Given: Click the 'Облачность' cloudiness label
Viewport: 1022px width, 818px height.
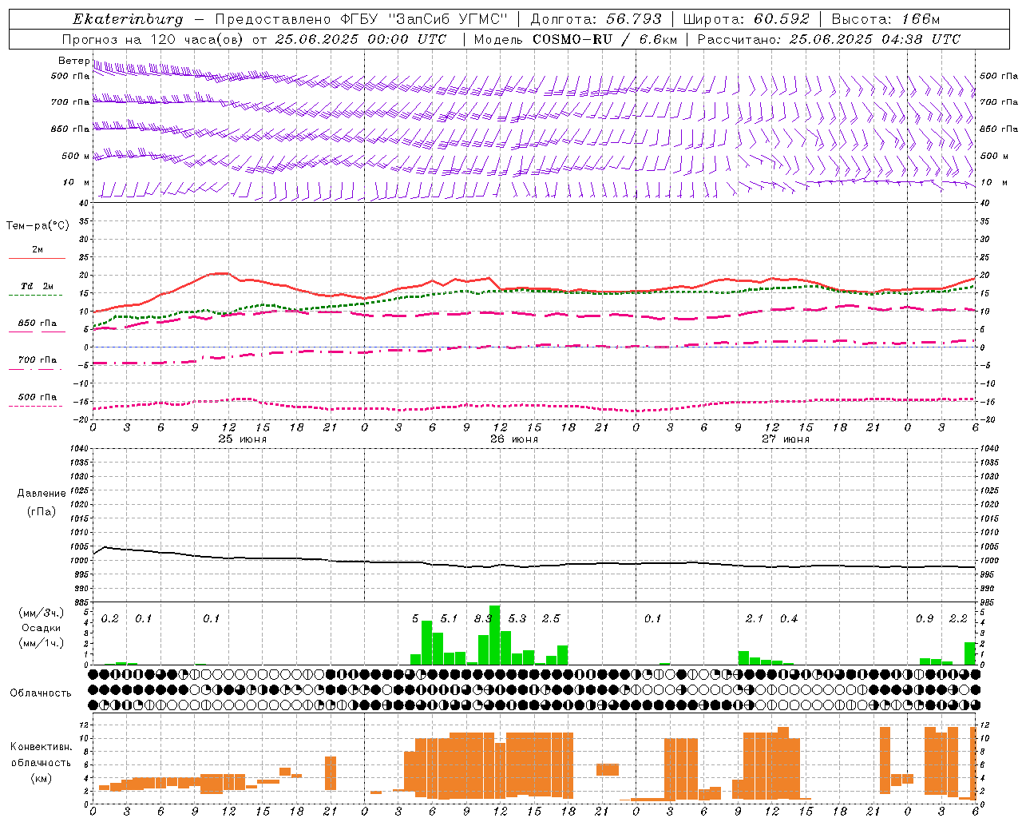Looking at the screenshot, I should [x=41, y=693].
